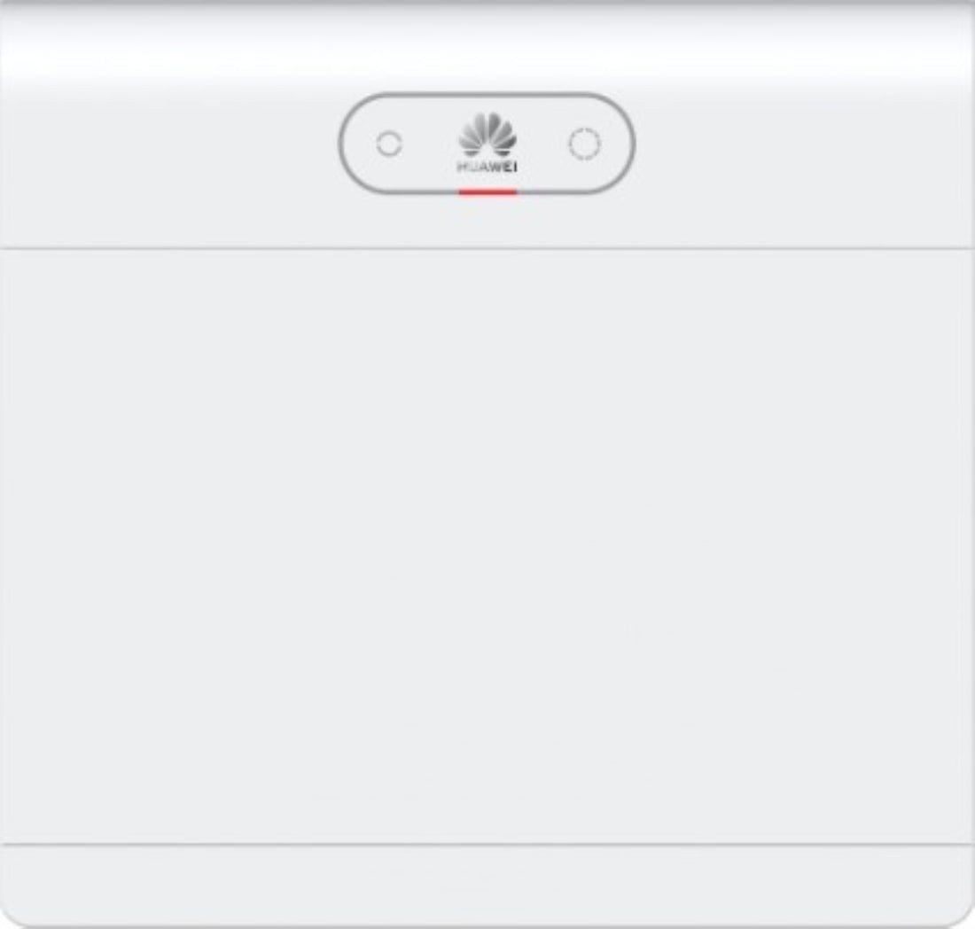Image resolution: width=975 pixels, height=929 pixels.
Task: Click the top edge of the pill panel outline
Action: 487,95
